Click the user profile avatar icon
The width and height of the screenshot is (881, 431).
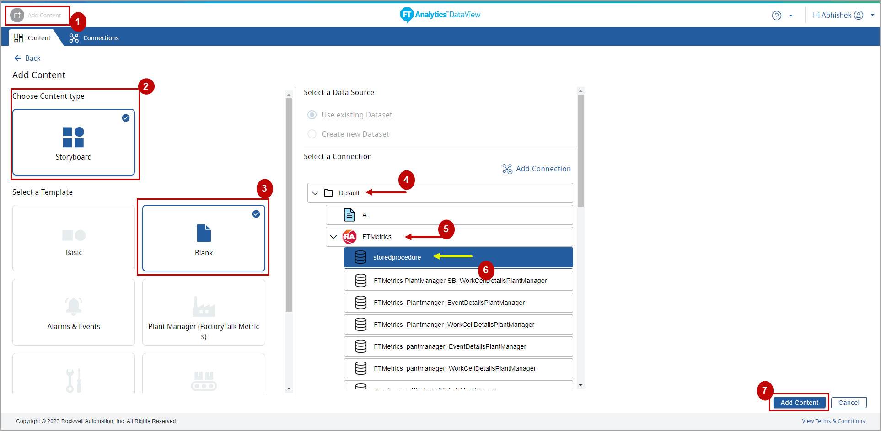pyautogui.click(x=859, y=15)
